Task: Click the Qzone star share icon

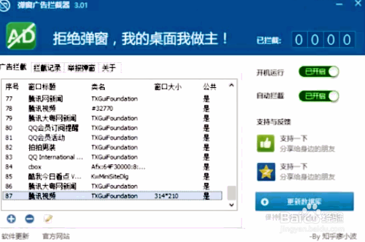Action: 266,172
